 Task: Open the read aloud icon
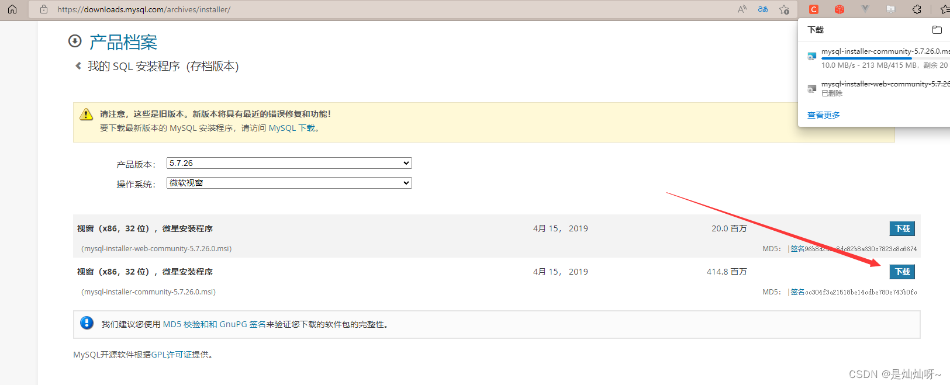coord(742,9)
